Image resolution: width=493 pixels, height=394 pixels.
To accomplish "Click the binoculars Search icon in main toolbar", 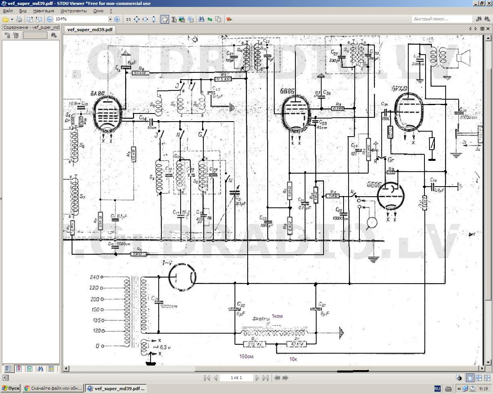I will (201, 19).
